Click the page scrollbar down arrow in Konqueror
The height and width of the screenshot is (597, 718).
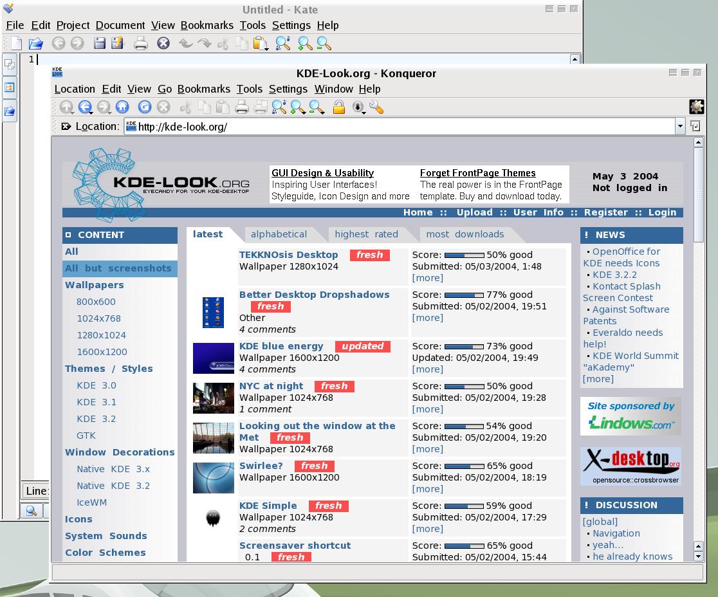[x=698, y=556]
